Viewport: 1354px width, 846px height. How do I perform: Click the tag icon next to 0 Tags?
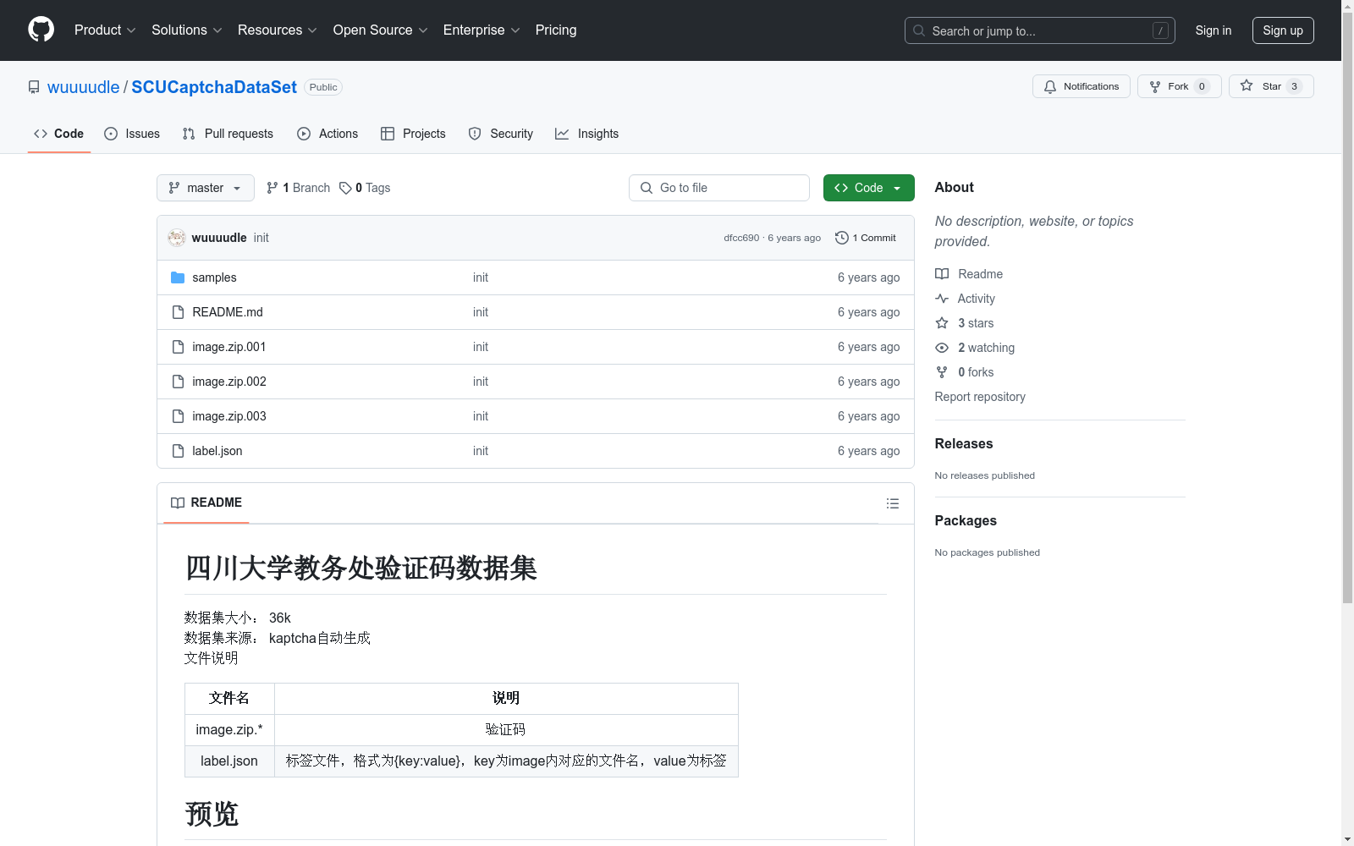coord(345,188)
